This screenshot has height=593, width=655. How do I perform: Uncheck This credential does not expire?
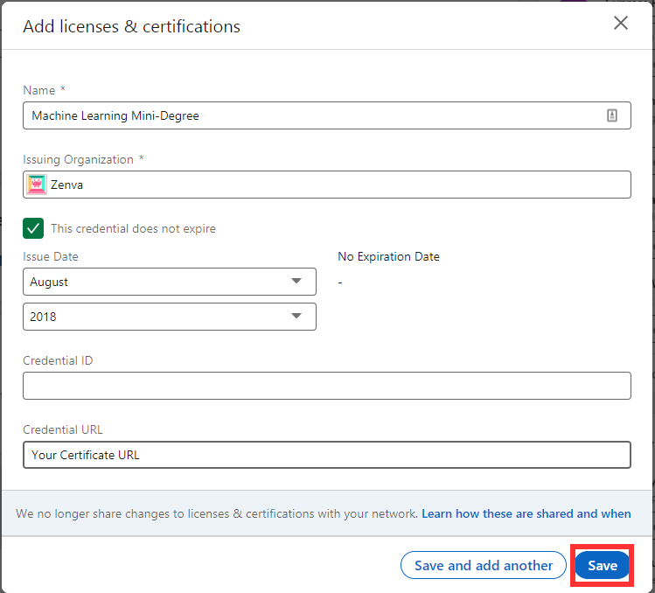[33, 228]
